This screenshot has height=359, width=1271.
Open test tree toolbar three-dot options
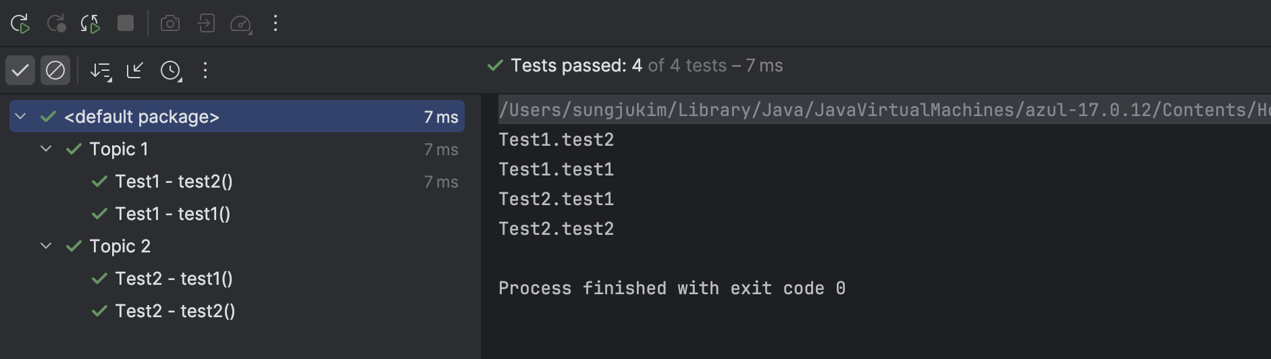pyautogui.click(x=205, y=70)
